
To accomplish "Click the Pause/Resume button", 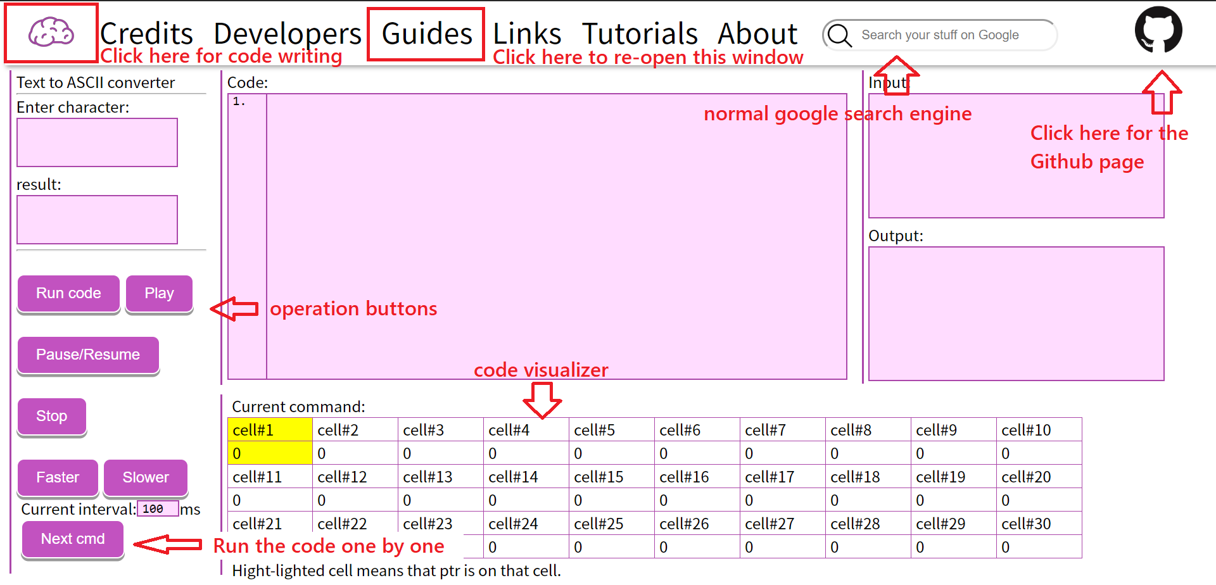I will click(x=88, y=355).
